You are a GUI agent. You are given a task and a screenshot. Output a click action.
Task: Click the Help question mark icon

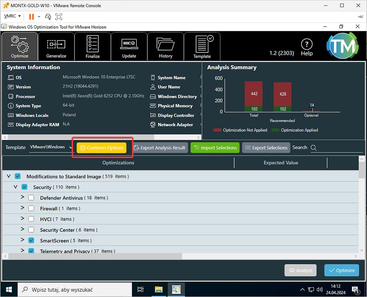[306, 45]
